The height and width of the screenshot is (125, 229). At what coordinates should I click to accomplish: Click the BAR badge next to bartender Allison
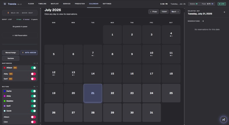[15, 68]
